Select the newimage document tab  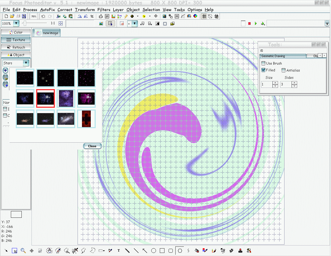[47, 33]
